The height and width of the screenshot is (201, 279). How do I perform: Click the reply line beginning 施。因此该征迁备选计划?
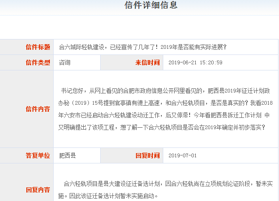[108, 196]
